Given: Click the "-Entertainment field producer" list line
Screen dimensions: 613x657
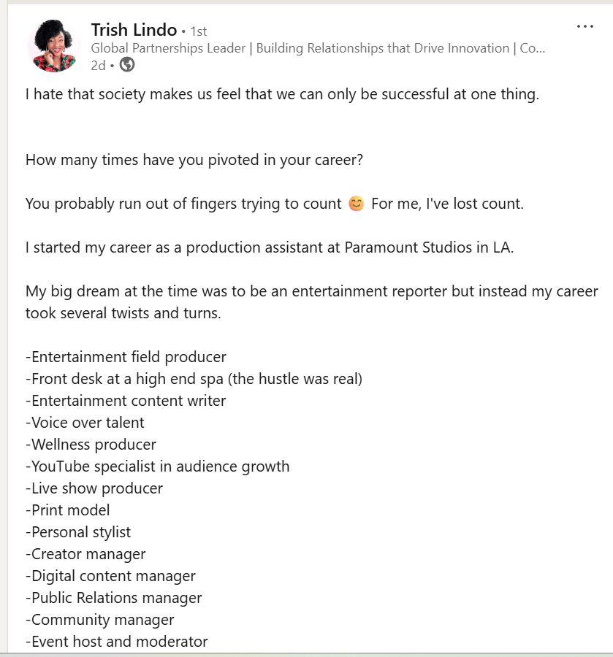Looking at the screenshot, I should tap(126, 357).
